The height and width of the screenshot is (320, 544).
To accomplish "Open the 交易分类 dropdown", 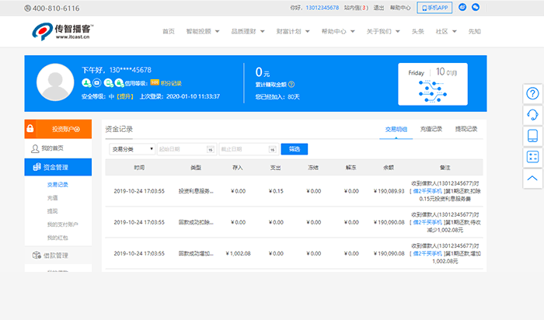I will pos(131,148).
